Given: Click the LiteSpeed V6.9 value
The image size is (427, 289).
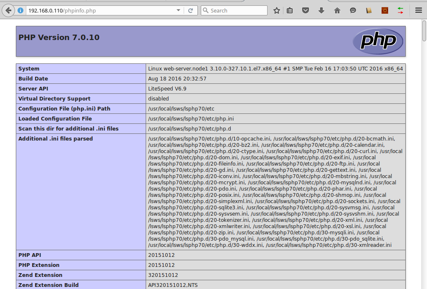Looking at the screenshot, I should [167, 89].
